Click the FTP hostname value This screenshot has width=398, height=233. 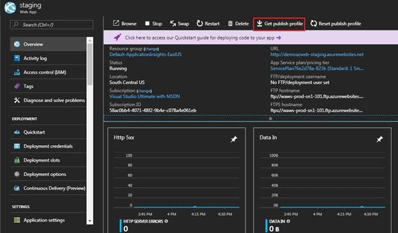click(317, 97)
